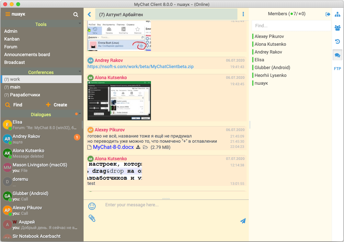Click the download icon beside MyChat-8-0.docx
Viewport: 344px width, 242px height.
click(138, 147)
